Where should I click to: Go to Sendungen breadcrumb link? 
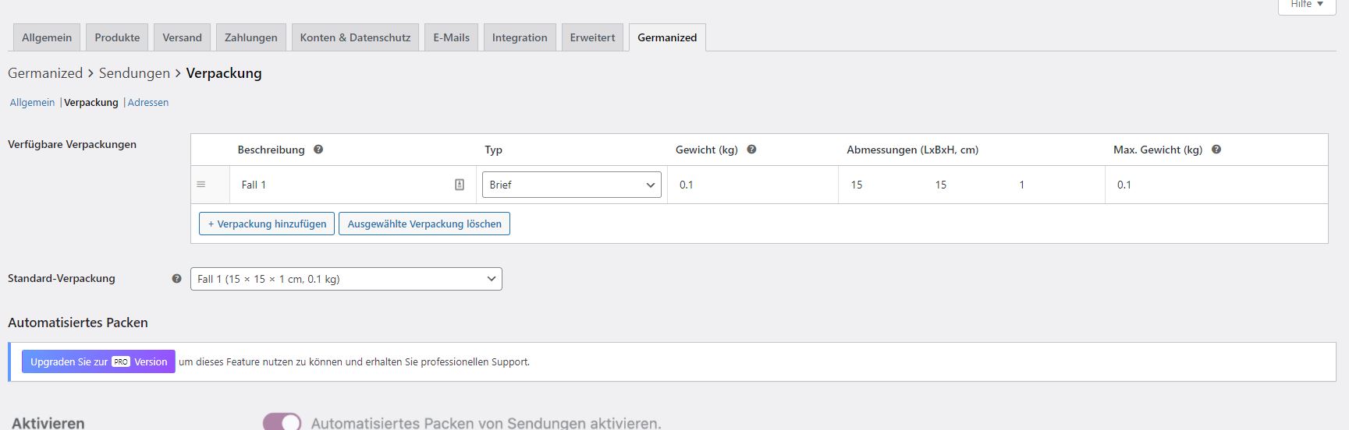click(134, 73)
